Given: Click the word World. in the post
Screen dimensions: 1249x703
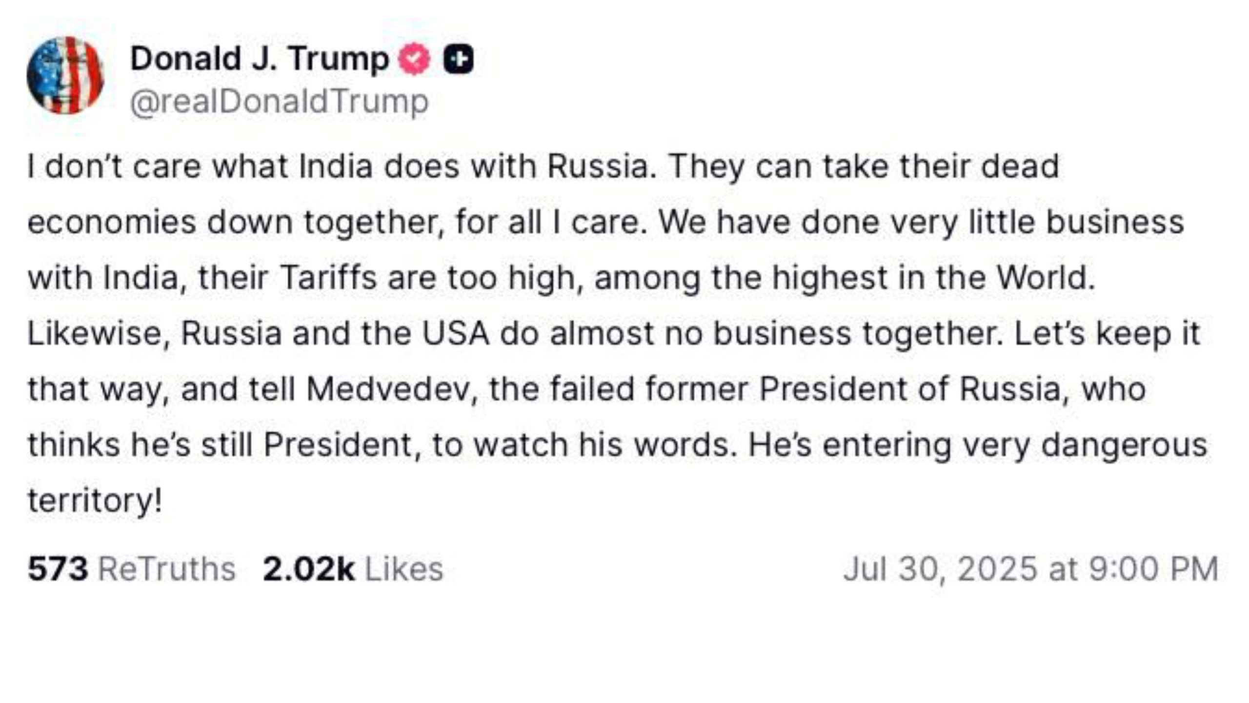Looking at the screenshot, I should [1046, 278].
